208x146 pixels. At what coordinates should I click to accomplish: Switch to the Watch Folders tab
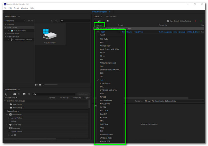[x=111, y=16]
